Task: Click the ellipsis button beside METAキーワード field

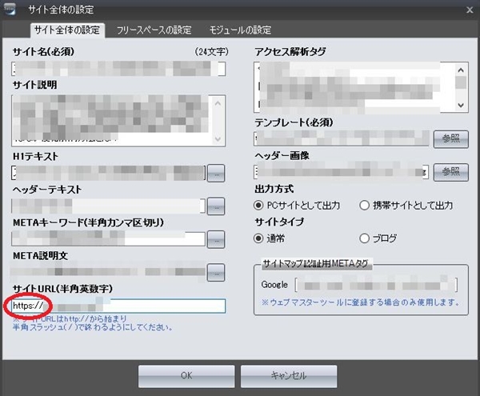Action: click(x=216, y=238)
